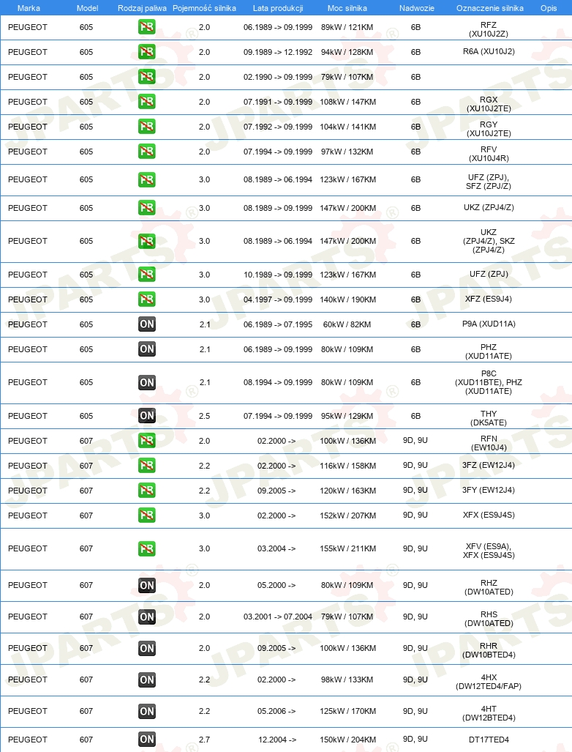Image resolution: width=572 pixels, height=752 pixels.
Task: Click petrol icon in R6A (XU10J2) row
Action: tap(146, 52)
